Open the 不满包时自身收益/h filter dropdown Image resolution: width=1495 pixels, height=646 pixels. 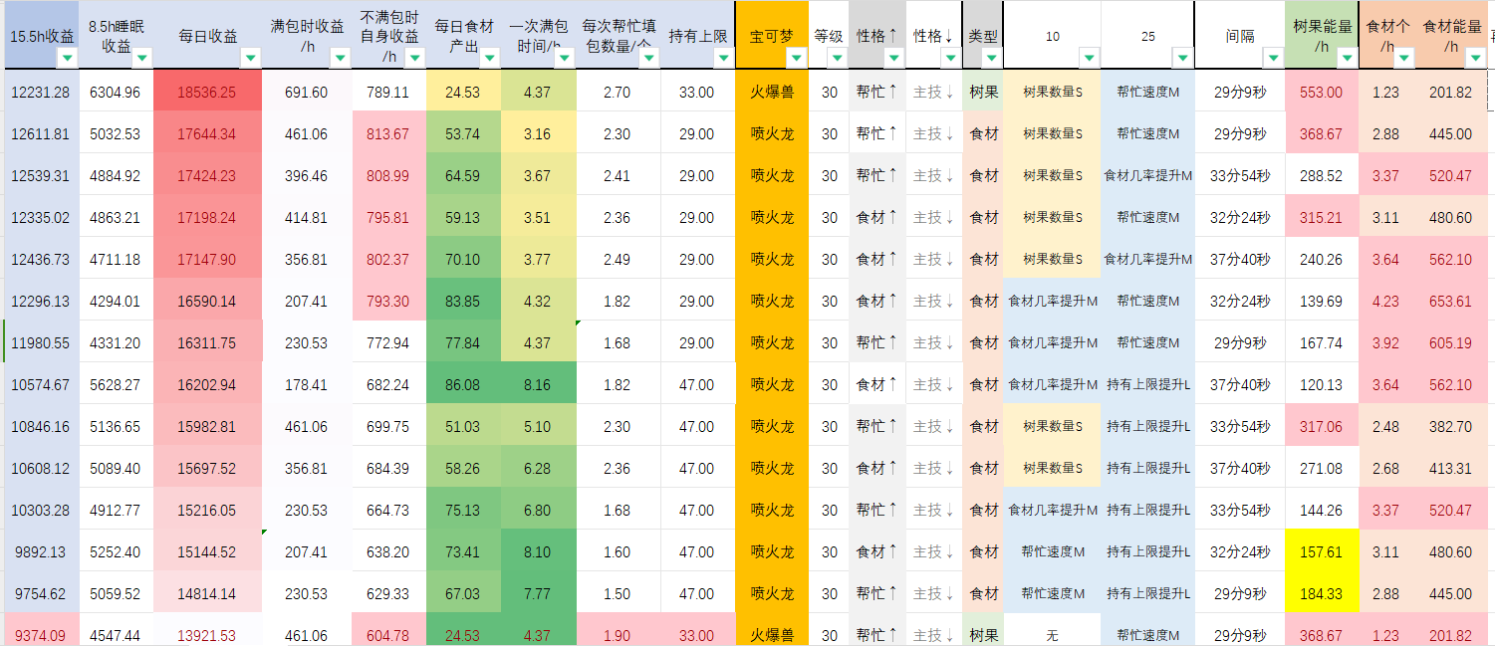[413, 59]
